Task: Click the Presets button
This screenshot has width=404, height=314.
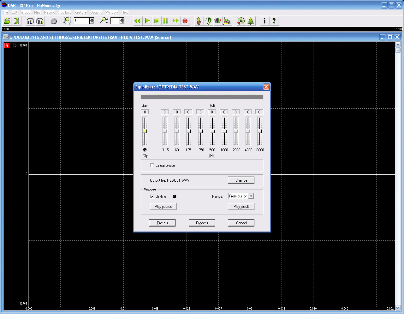Action: [162, 223]
